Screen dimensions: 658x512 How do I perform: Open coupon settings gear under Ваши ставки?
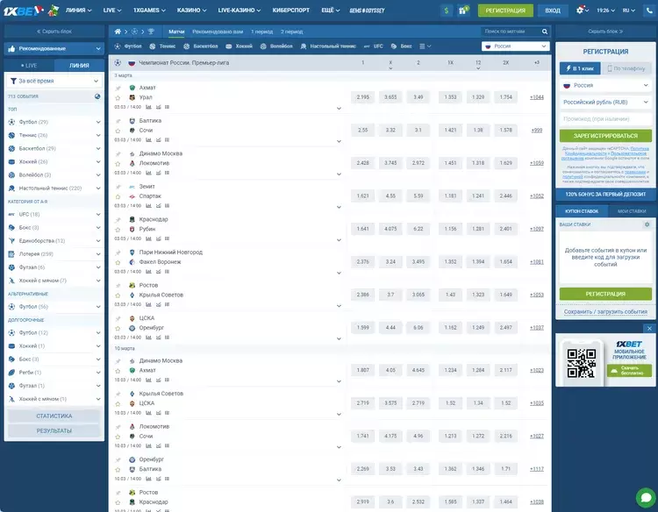click(x=647, y=224)
